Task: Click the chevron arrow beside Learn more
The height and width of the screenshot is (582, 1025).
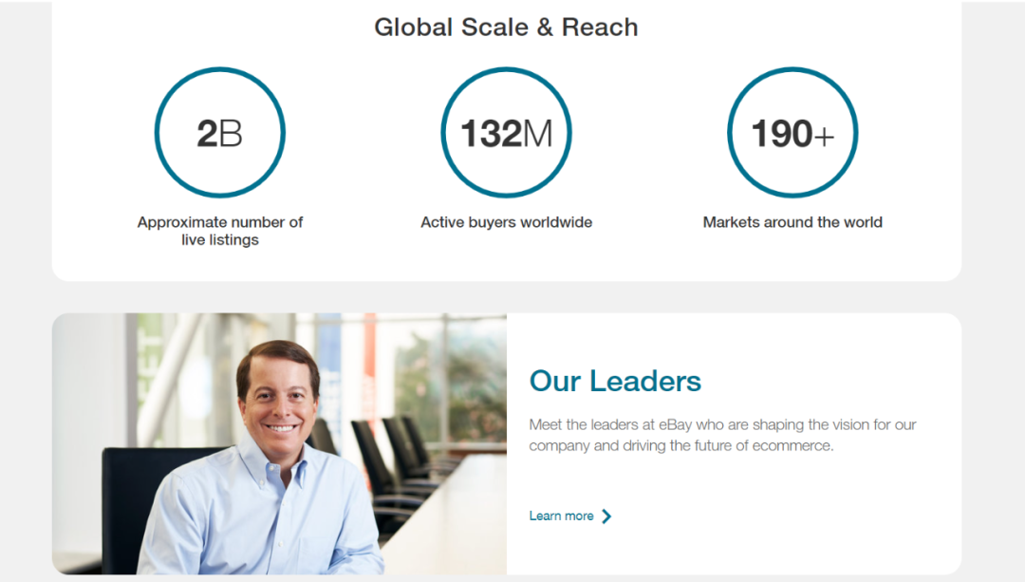Action: (x=606, y=516)
